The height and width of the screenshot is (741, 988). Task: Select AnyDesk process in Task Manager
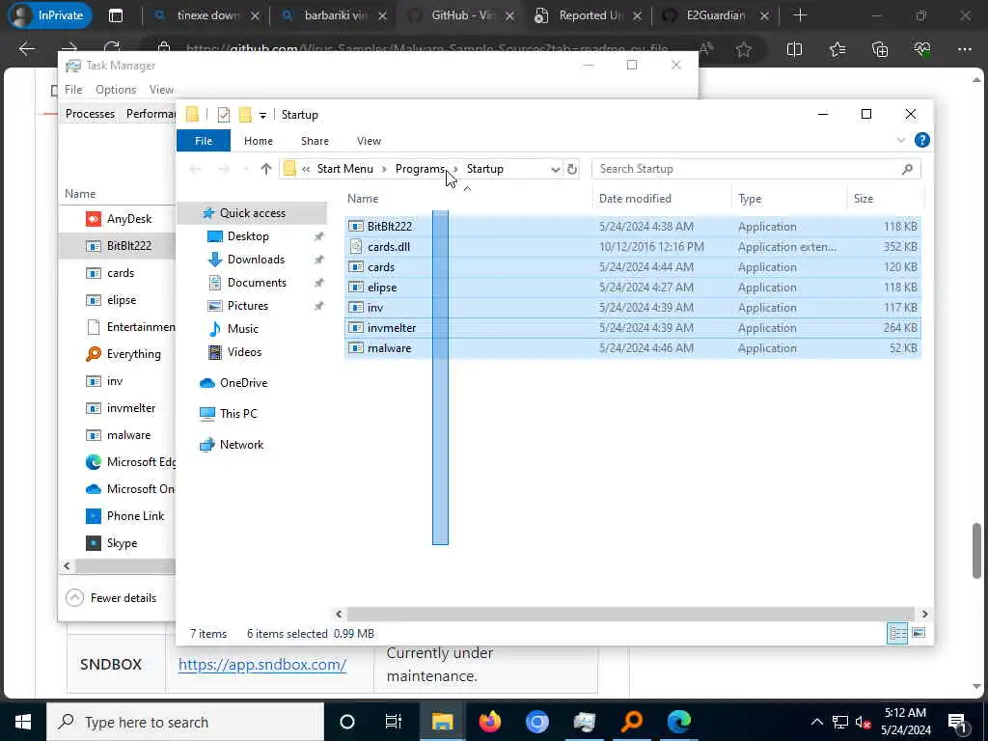click(x=128, y=219)
